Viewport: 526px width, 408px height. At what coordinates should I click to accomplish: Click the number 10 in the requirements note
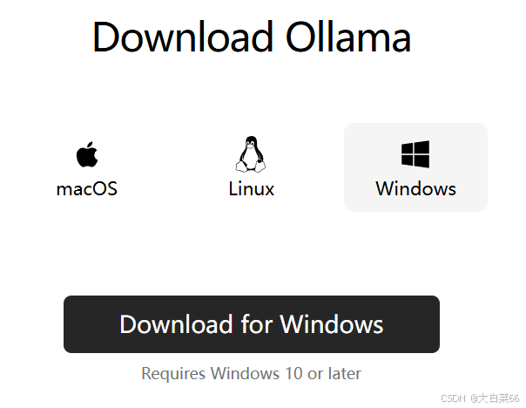(293, 373)
